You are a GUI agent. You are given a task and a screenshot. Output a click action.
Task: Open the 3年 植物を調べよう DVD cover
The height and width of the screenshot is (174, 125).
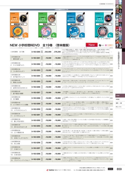19,25
